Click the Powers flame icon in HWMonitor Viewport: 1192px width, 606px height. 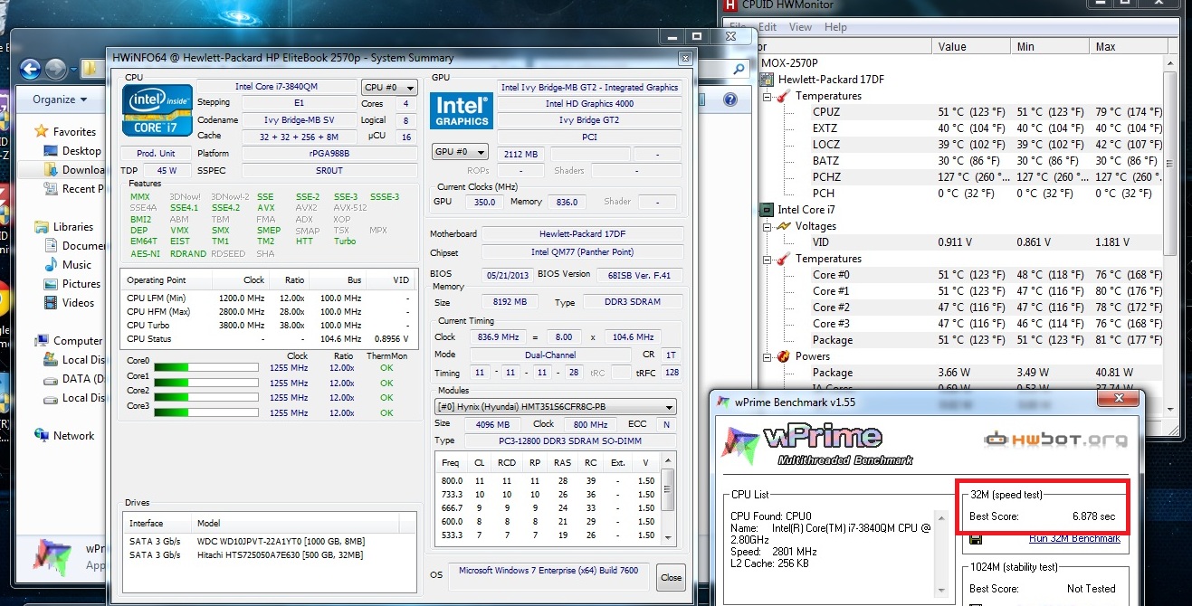(x=784, y=356)
